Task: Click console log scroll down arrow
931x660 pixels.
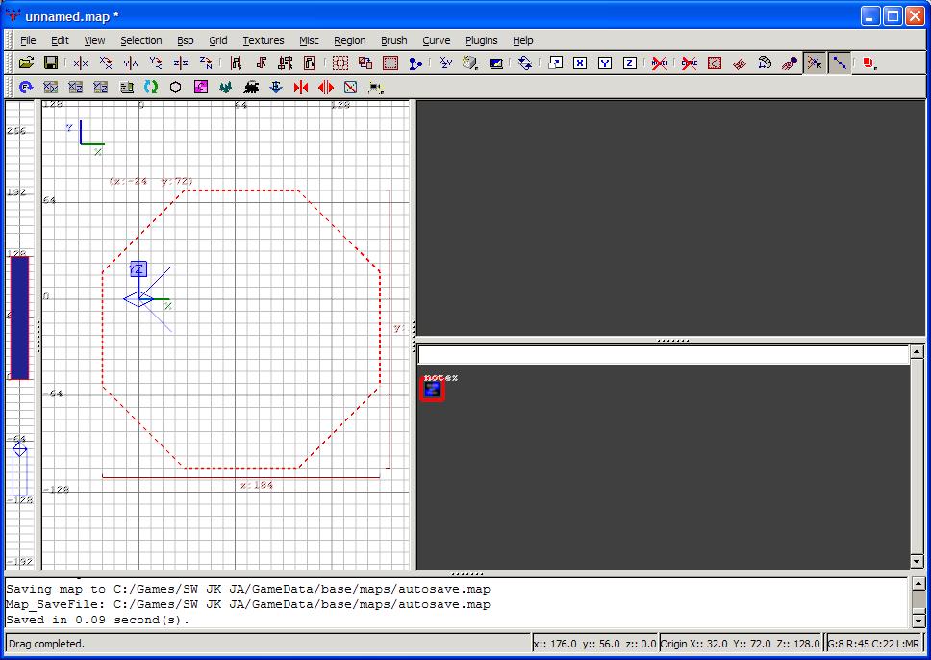Action: tap(918, 621)
